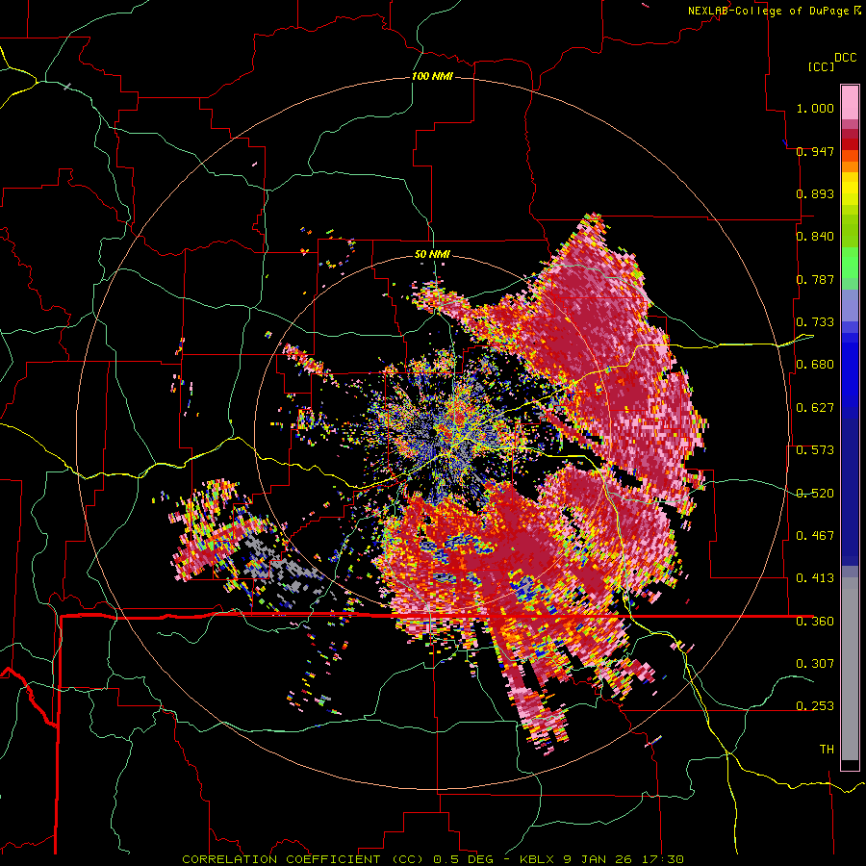Click the 0.787 scale value
Image resolution: width=866 pixels, height=866 pixels.
(815, 279)
